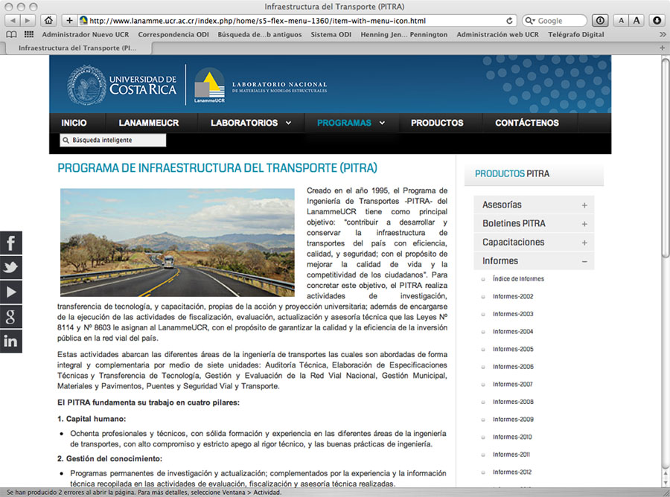Open LANAMMEUCR menu item

click(x=149, y=123)
